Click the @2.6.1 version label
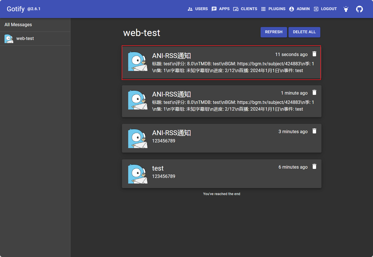Image resolution: width=373 pixels, height=257 pixels. coord(34,9)
